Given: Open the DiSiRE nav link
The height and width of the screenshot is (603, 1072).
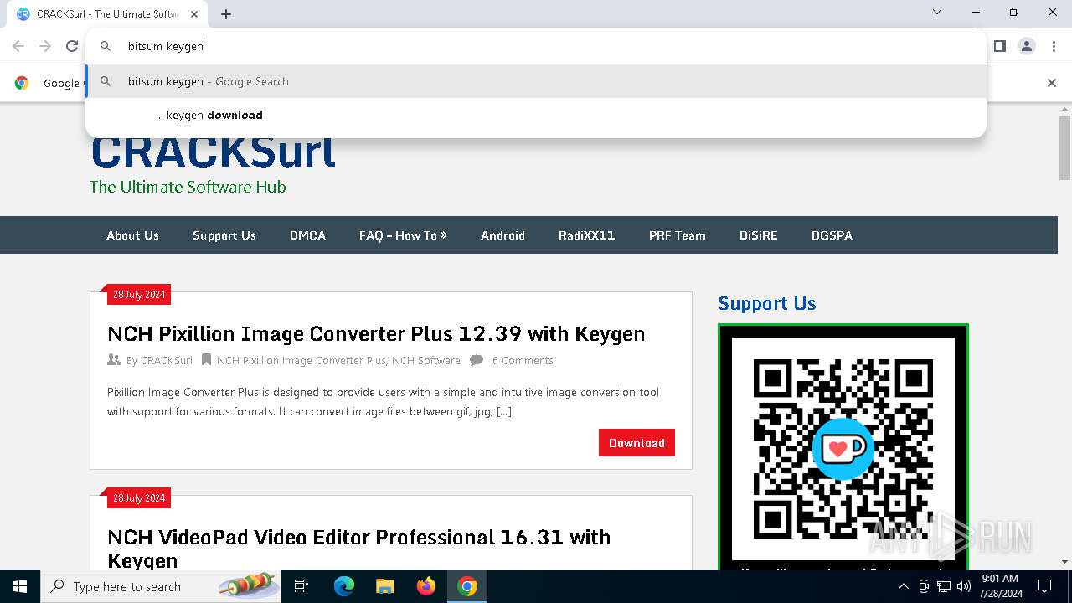Looking at the screenshot, I should point(759,235).
